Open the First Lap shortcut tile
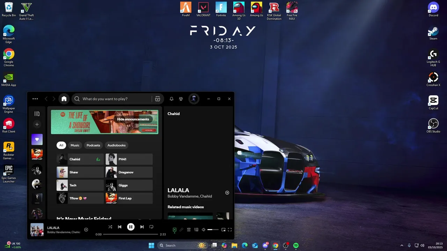This screenshot has width=447, height=251. [x=129, y=198]
